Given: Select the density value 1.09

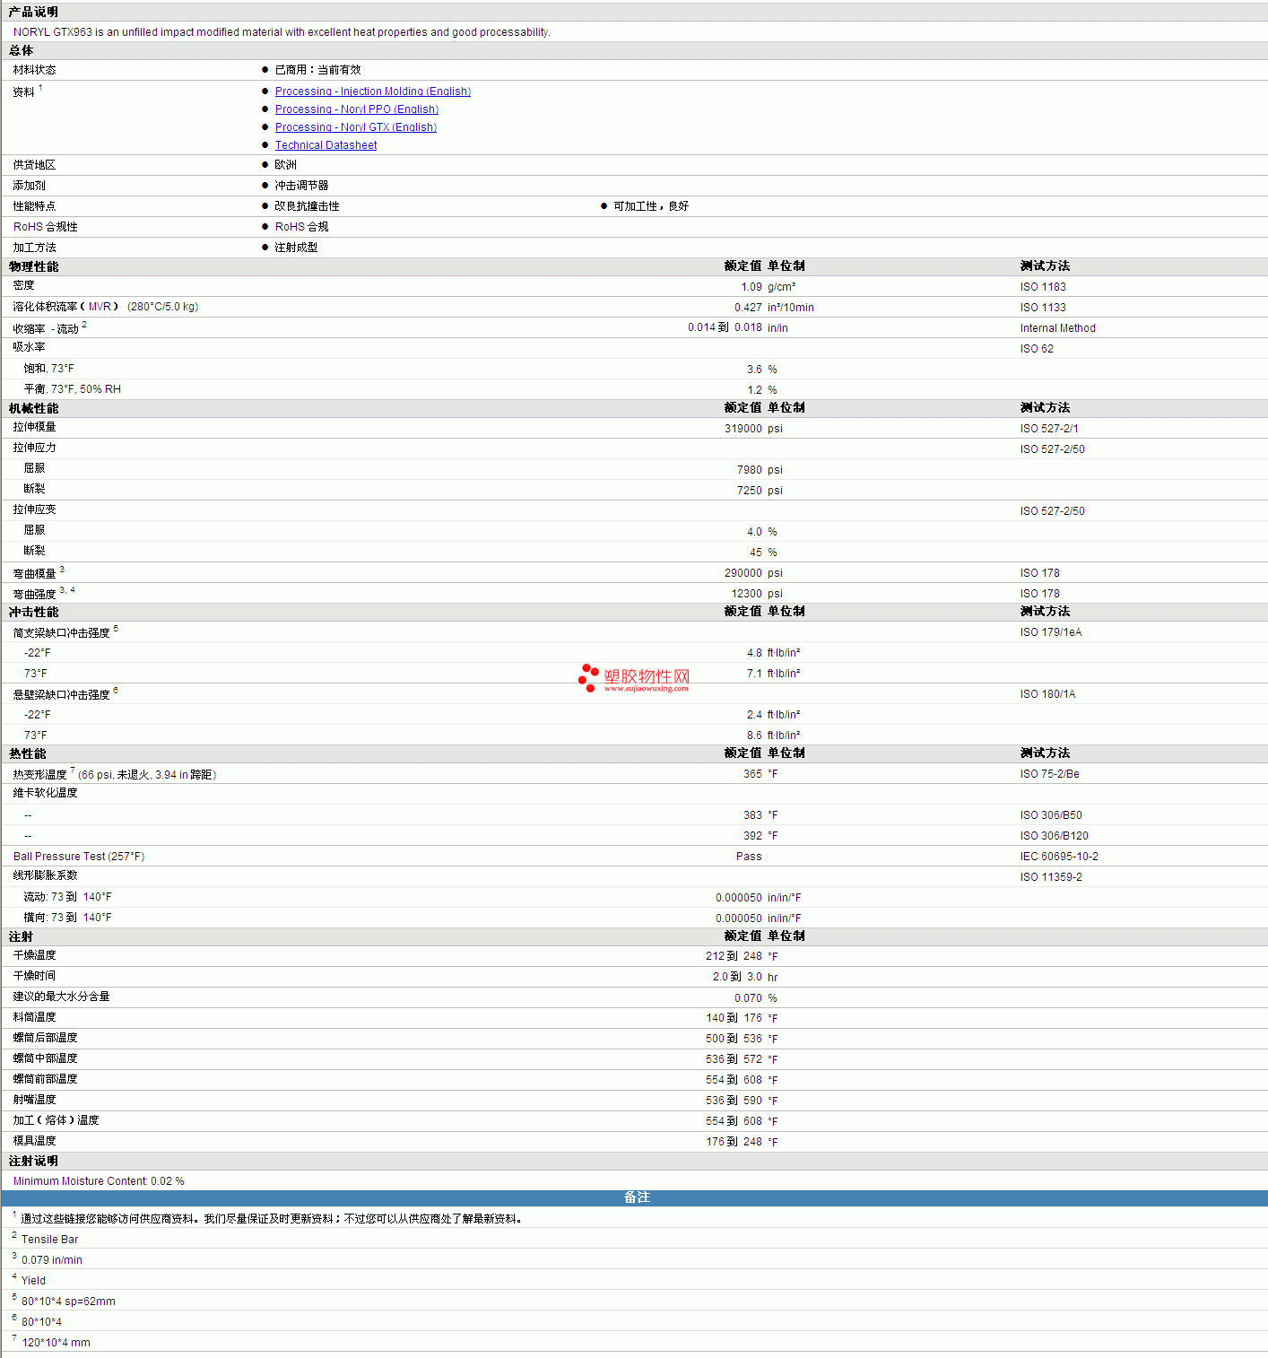Looking at the screenshot, I should 751,287.
